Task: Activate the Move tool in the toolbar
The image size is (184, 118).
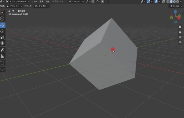Action: pyautogui.click(x=2, y=25)
